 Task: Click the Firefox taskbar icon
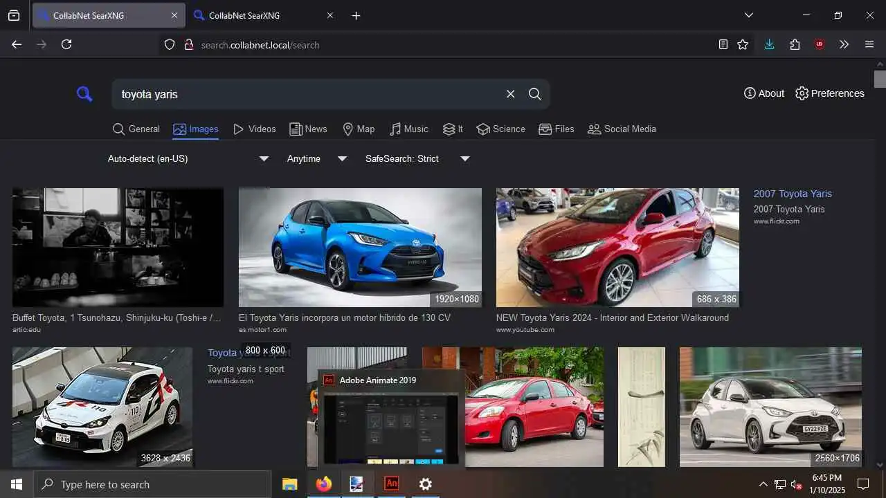coord(323,484)
